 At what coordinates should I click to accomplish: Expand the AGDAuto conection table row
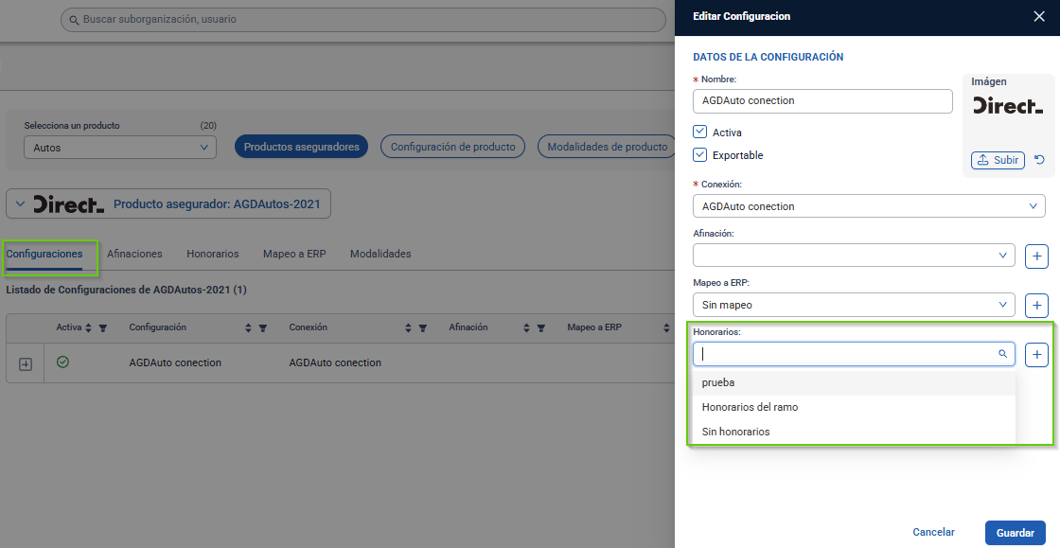pyautogui.click(x=25, y=364)
